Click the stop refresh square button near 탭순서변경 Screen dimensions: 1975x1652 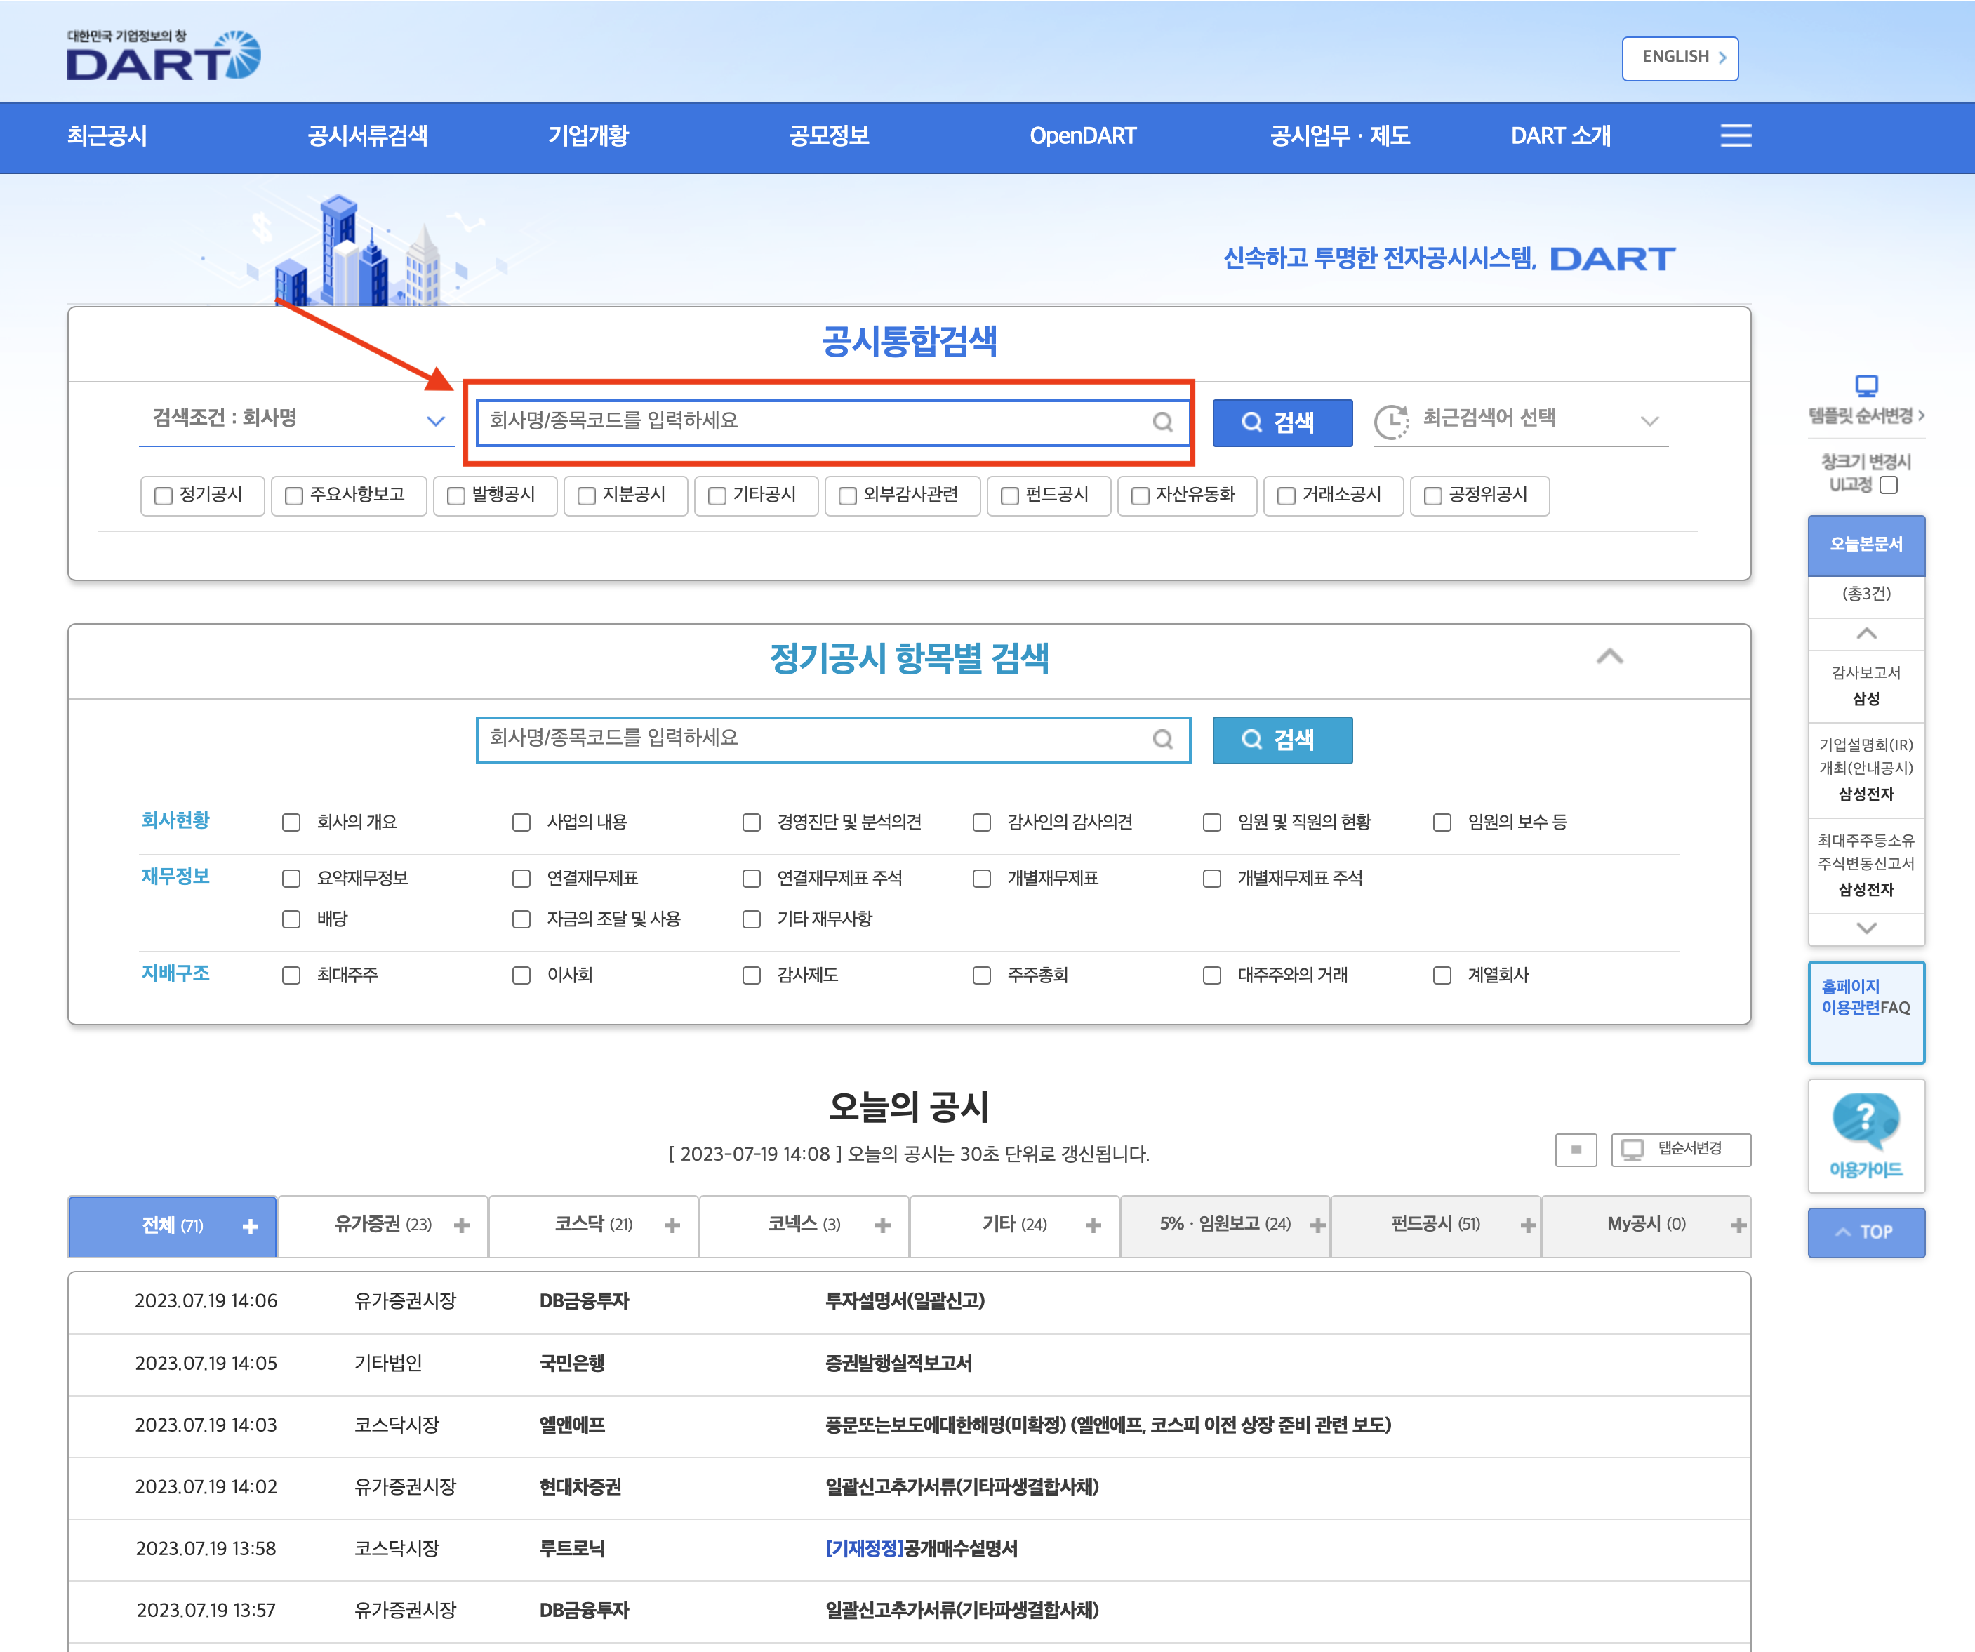point(1575,1149)
